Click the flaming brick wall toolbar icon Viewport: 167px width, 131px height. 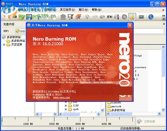[x=78, y=17]
